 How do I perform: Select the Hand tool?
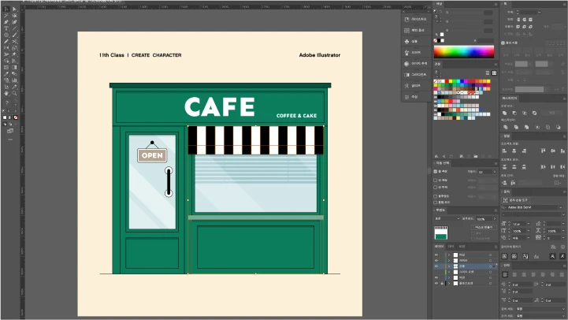pyautogui.click(x=6, y=94)
